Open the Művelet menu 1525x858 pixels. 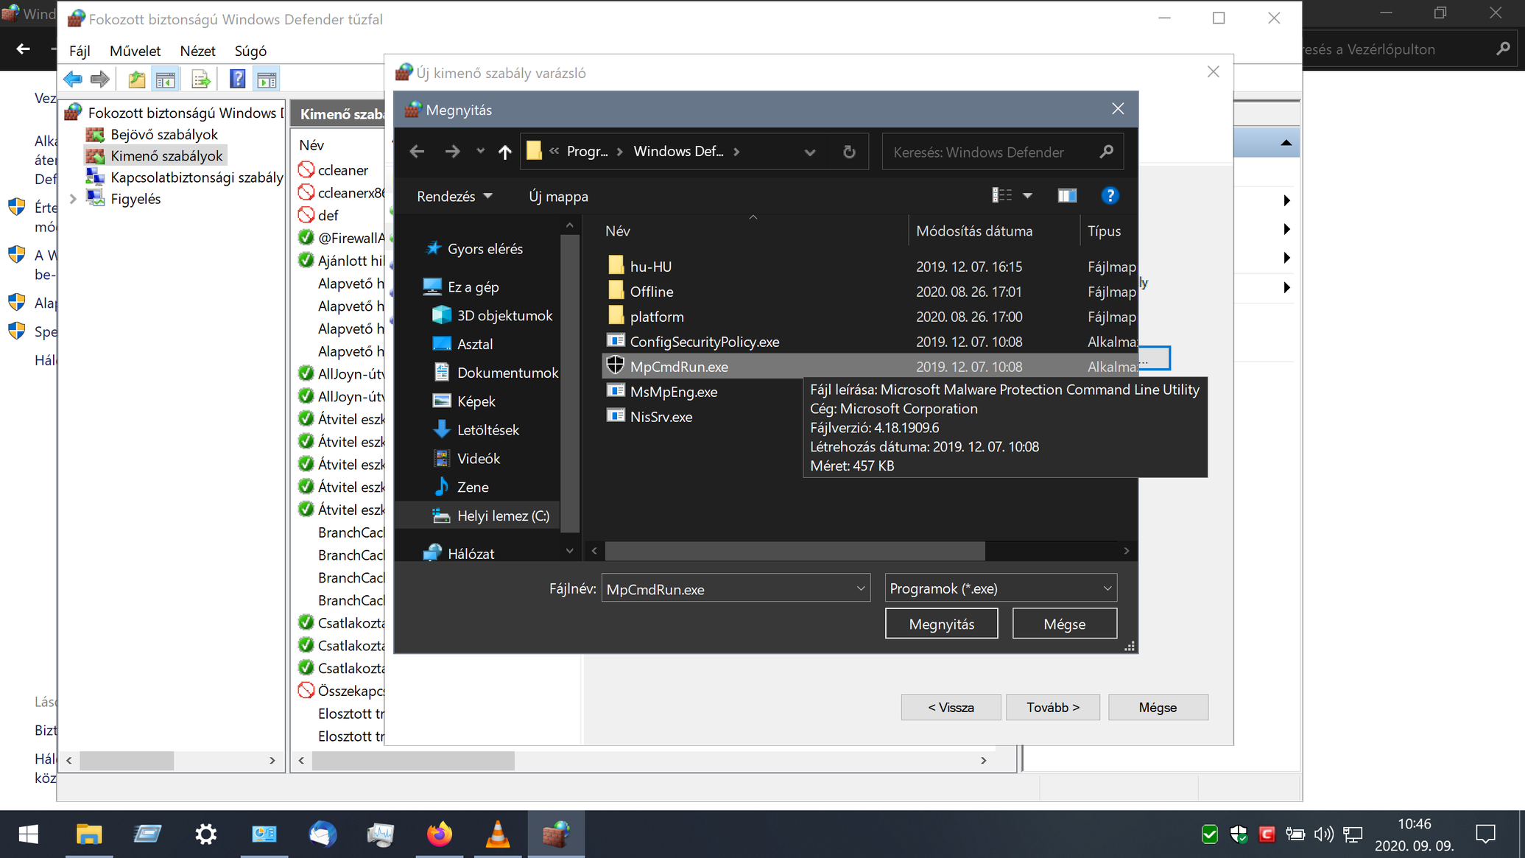click(x=135, y=51)
